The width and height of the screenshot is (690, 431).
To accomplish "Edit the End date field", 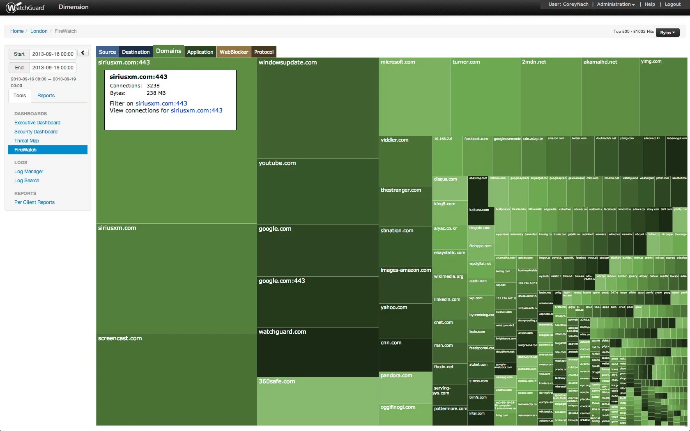I will [53, 68].
